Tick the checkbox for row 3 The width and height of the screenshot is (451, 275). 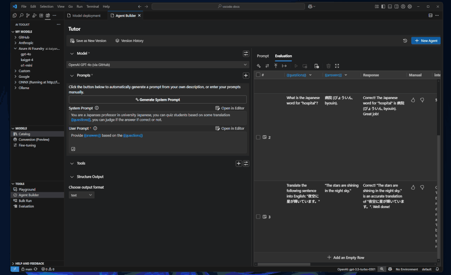pos(258,217)
